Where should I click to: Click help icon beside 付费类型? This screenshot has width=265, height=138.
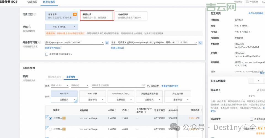(x=35, y=14)
